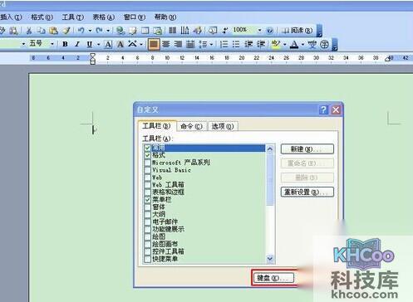Click the Center alignment icon
The width and height of the screenshot is (413, 302).
(x=166, y=44)
